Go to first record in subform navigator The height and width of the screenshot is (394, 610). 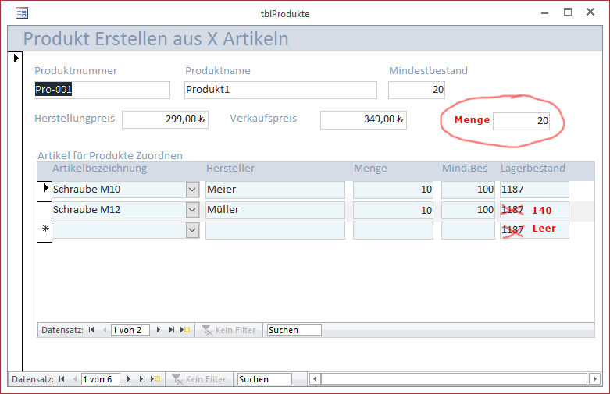coord(91,330)
